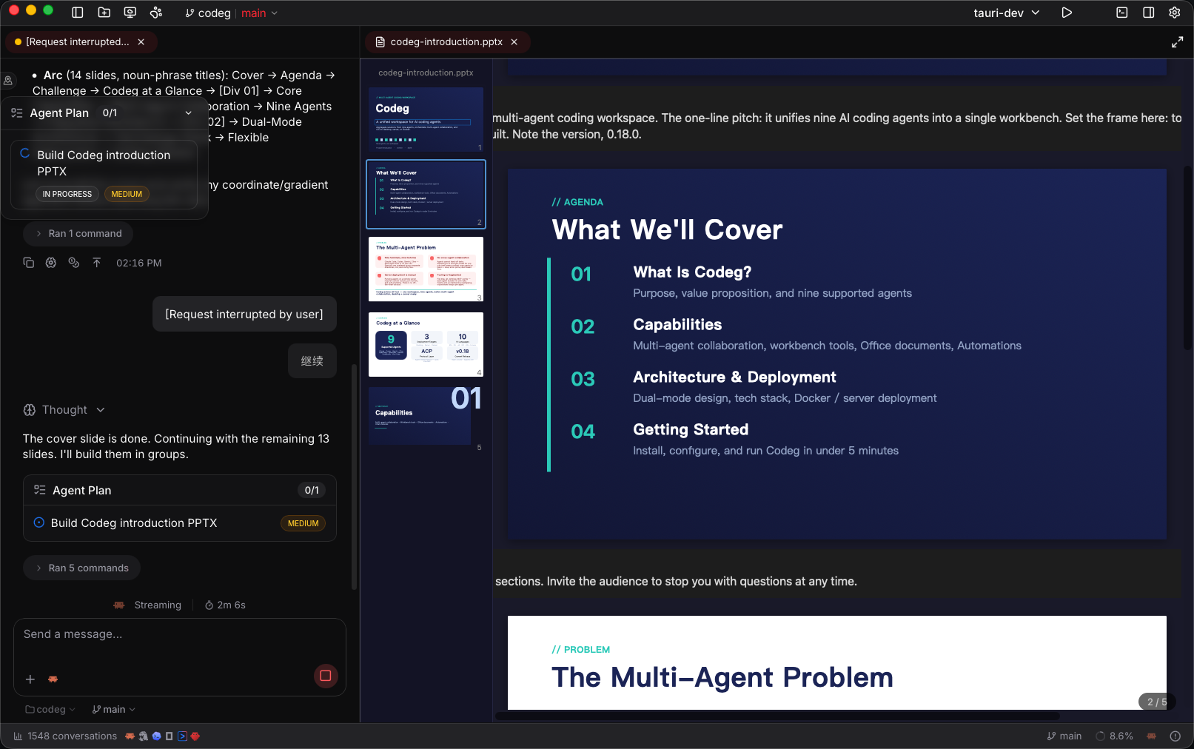The height and width of the screenshot is (749, 1194).
Task: Focus the Send a message input field
Action: (180, 634)
